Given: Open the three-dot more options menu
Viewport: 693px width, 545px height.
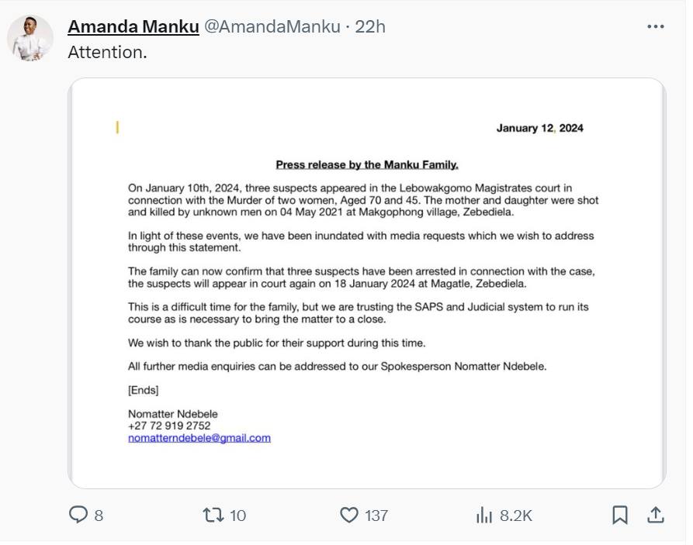Looking at the screenshot, I should pyautogui.click(x=656, y=26).
